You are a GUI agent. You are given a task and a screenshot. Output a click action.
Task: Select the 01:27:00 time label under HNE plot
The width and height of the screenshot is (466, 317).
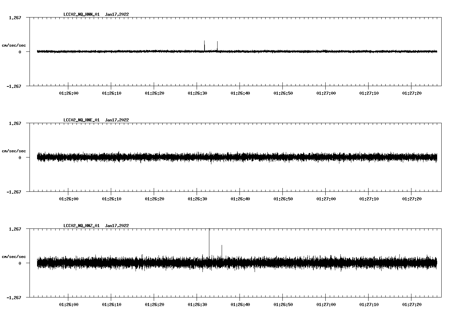(326, 199)
